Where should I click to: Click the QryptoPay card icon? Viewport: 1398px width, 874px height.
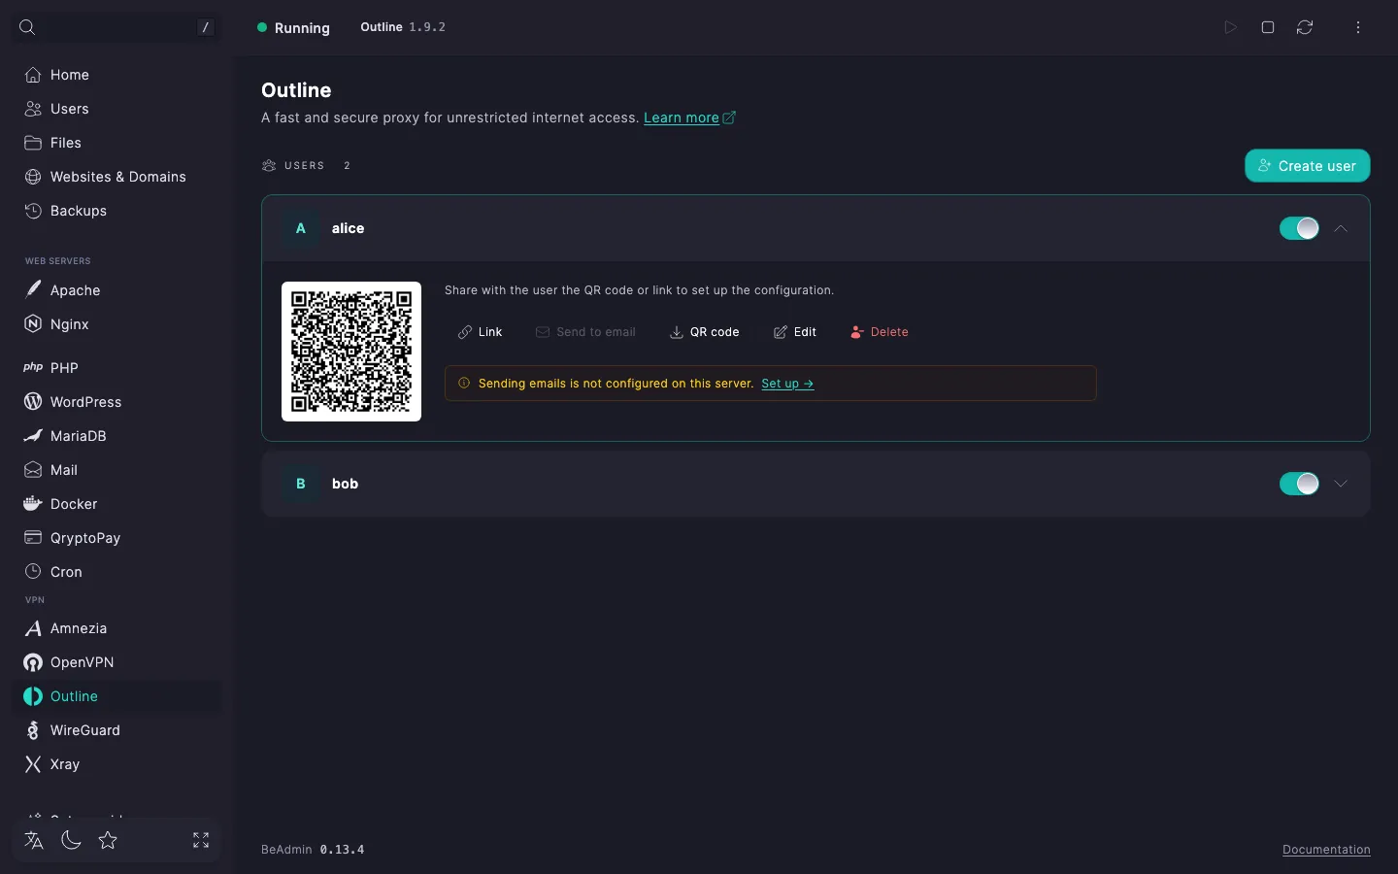coord(33,538)
